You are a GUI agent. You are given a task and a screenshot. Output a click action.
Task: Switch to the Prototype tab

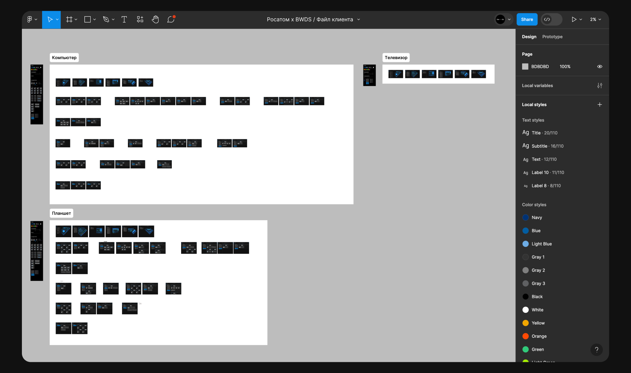coord(552,37)
